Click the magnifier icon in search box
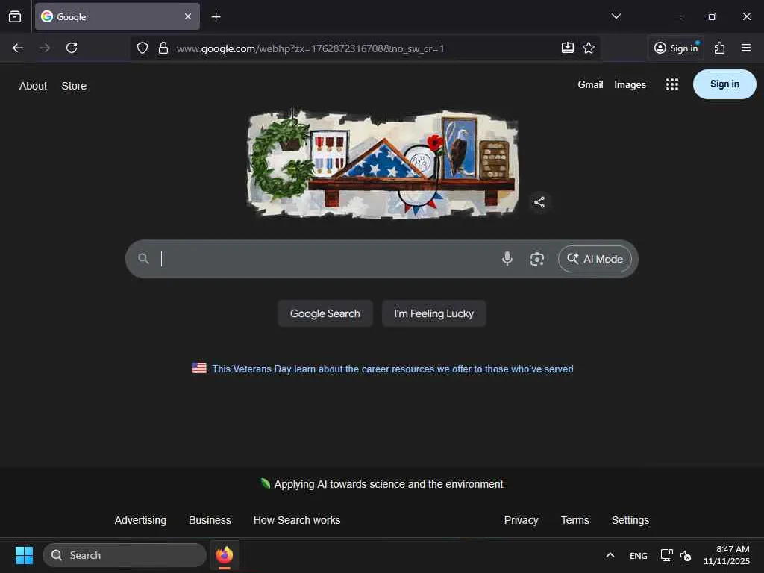 (x=143, y=259)
